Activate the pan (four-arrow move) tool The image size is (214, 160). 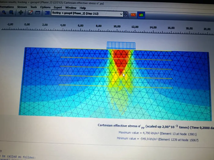[21, 13]
